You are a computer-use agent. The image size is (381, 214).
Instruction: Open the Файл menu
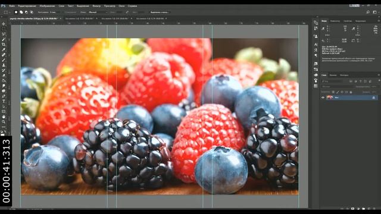click(x=12, y=6)
